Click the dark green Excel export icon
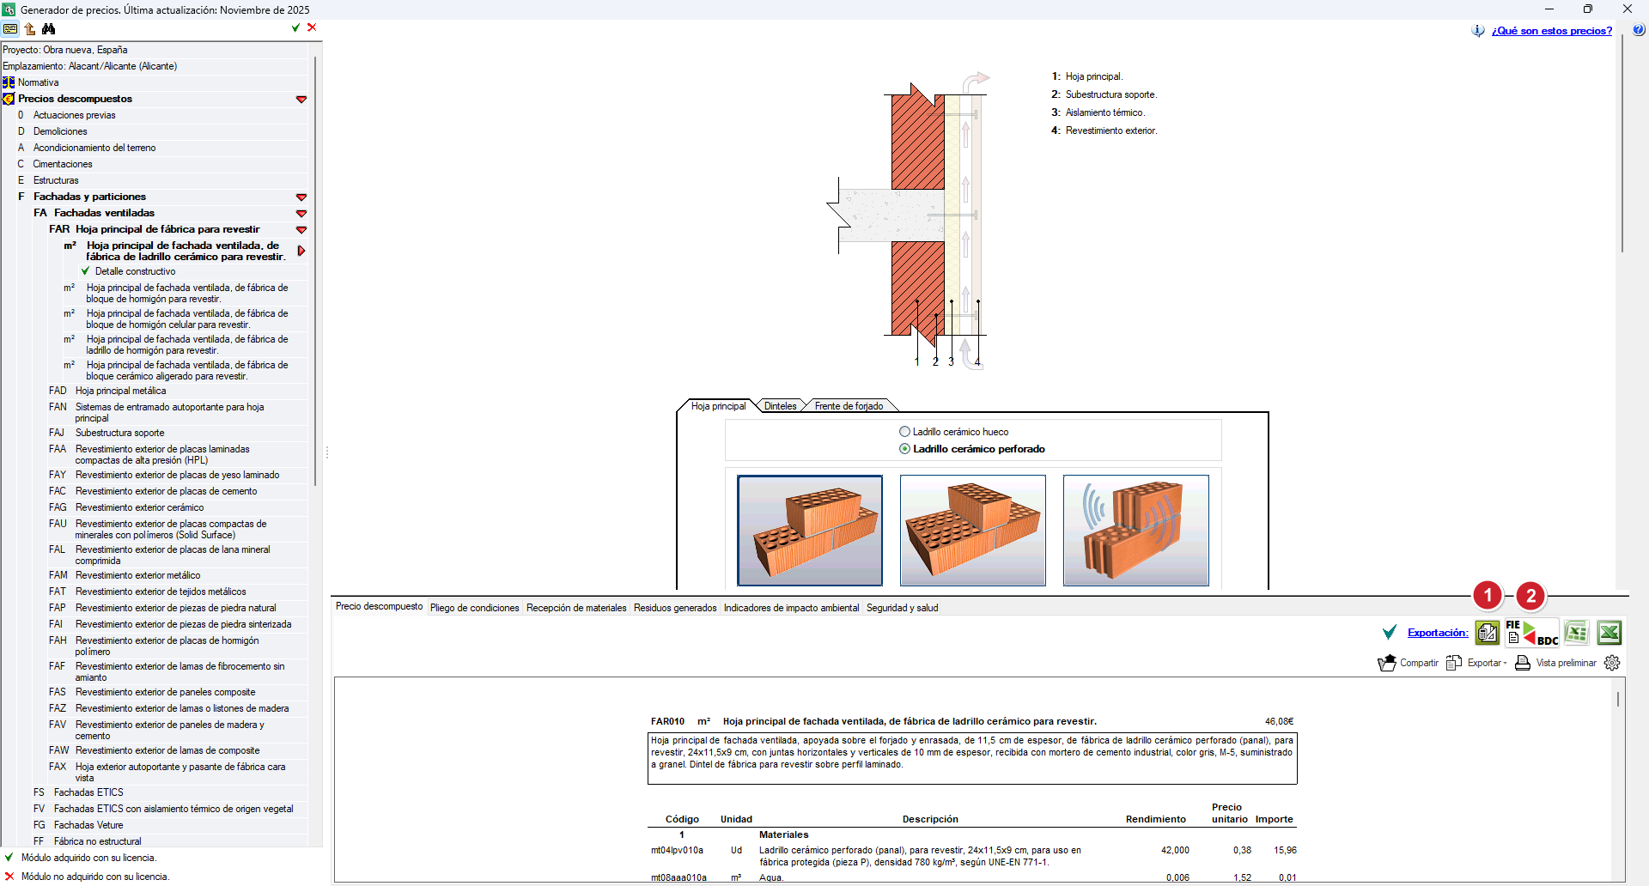The image size is (1649, 886). 1609,633
